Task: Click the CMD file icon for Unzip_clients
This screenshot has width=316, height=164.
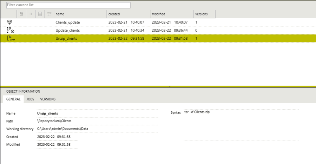Action: coord(11,38)
